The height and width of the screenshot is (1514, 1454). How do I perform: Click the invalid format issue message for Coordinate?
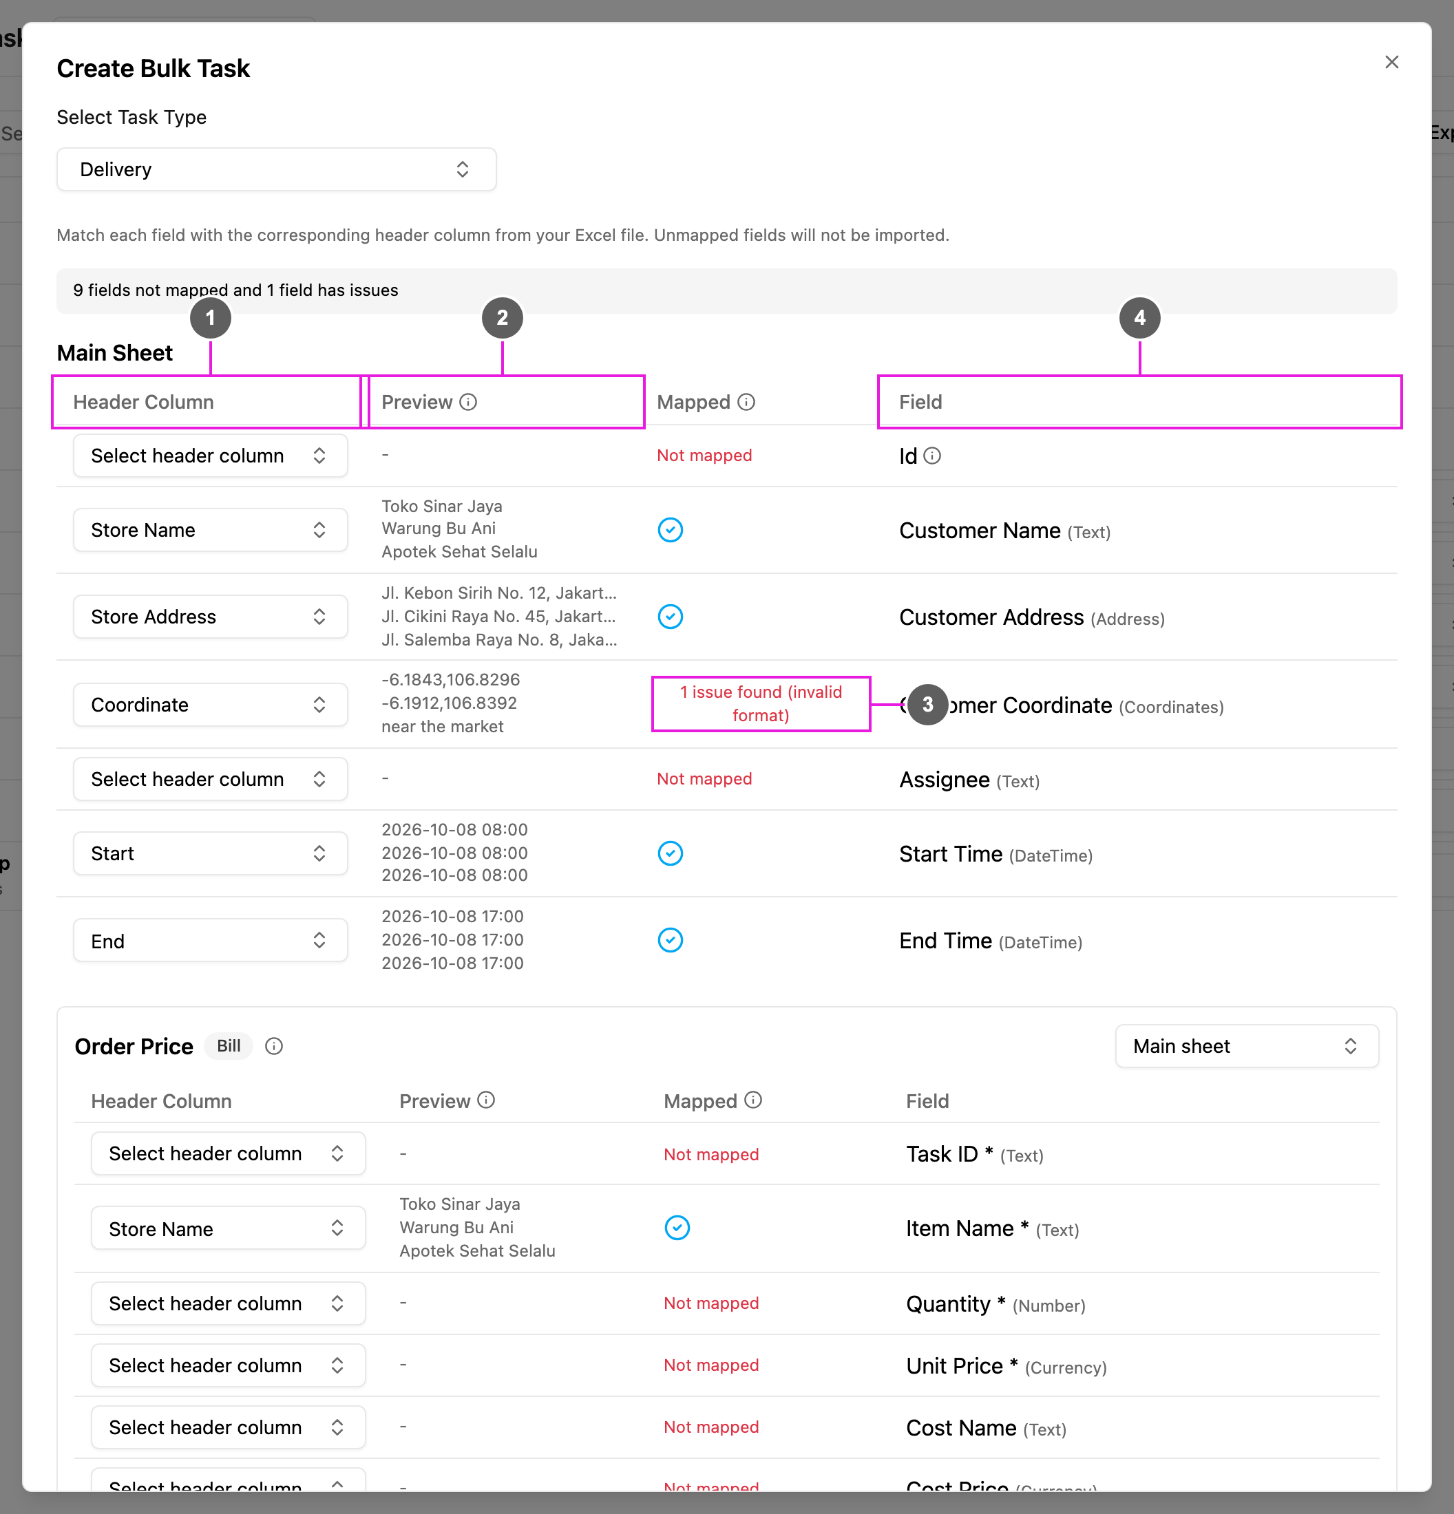[761, 704]
